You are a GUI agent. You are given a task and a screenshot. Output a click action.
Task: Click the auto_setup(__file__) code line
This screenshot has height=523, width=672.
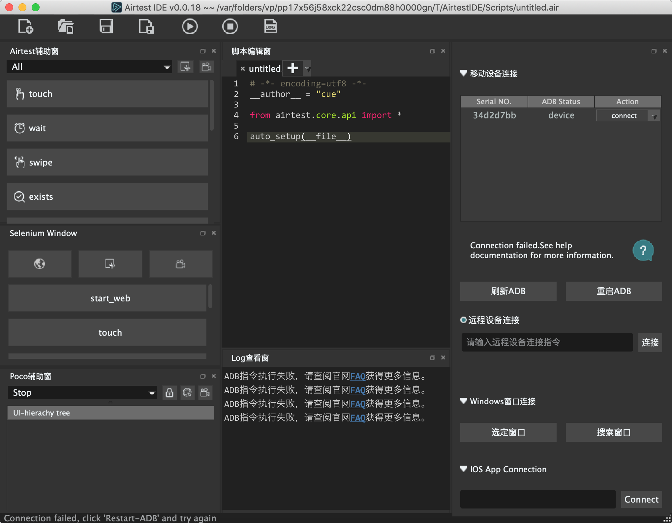pos(300,136)
